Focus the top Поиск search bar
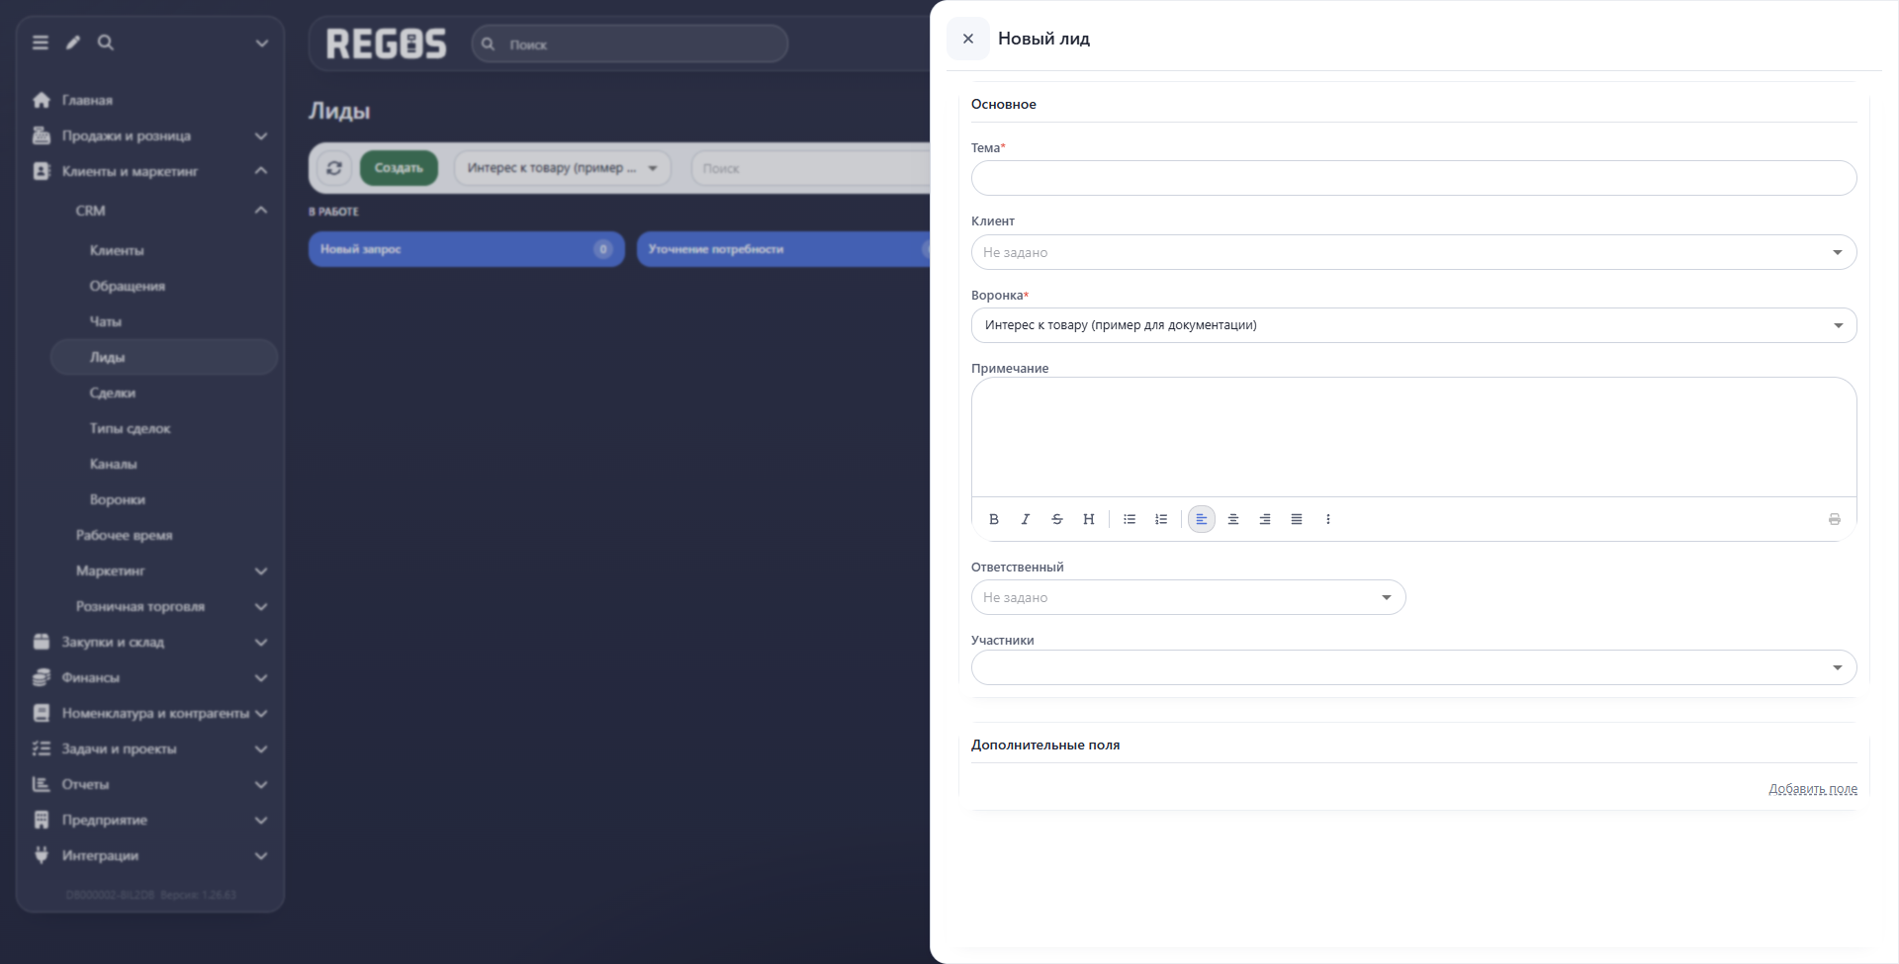Image resolution: width=1899 pixels, height=964 pixels. coord(630,44)
